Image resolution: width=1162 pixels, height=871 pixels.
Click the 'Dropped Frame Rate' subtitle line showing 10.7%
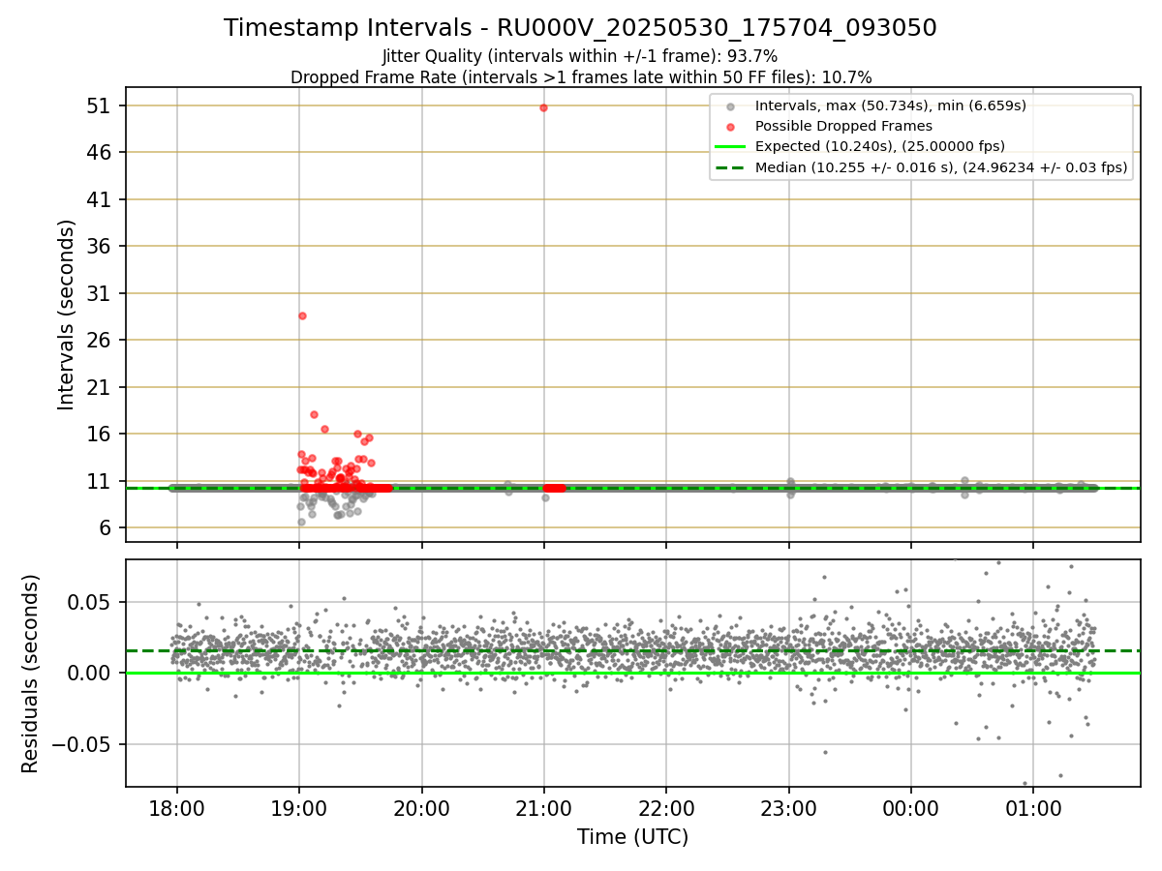point(581,77)
